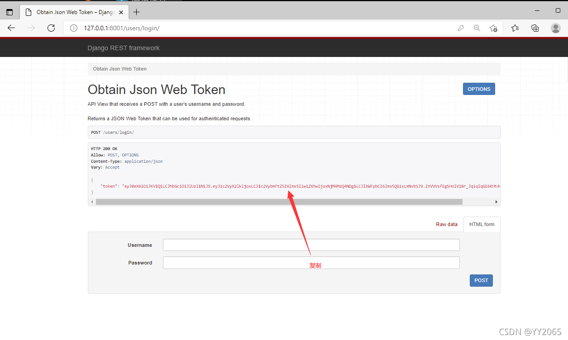The height and width of the screenshot is (340, 568).
Task: Open the zoom magnifier icon
Action: coord(477,28)
